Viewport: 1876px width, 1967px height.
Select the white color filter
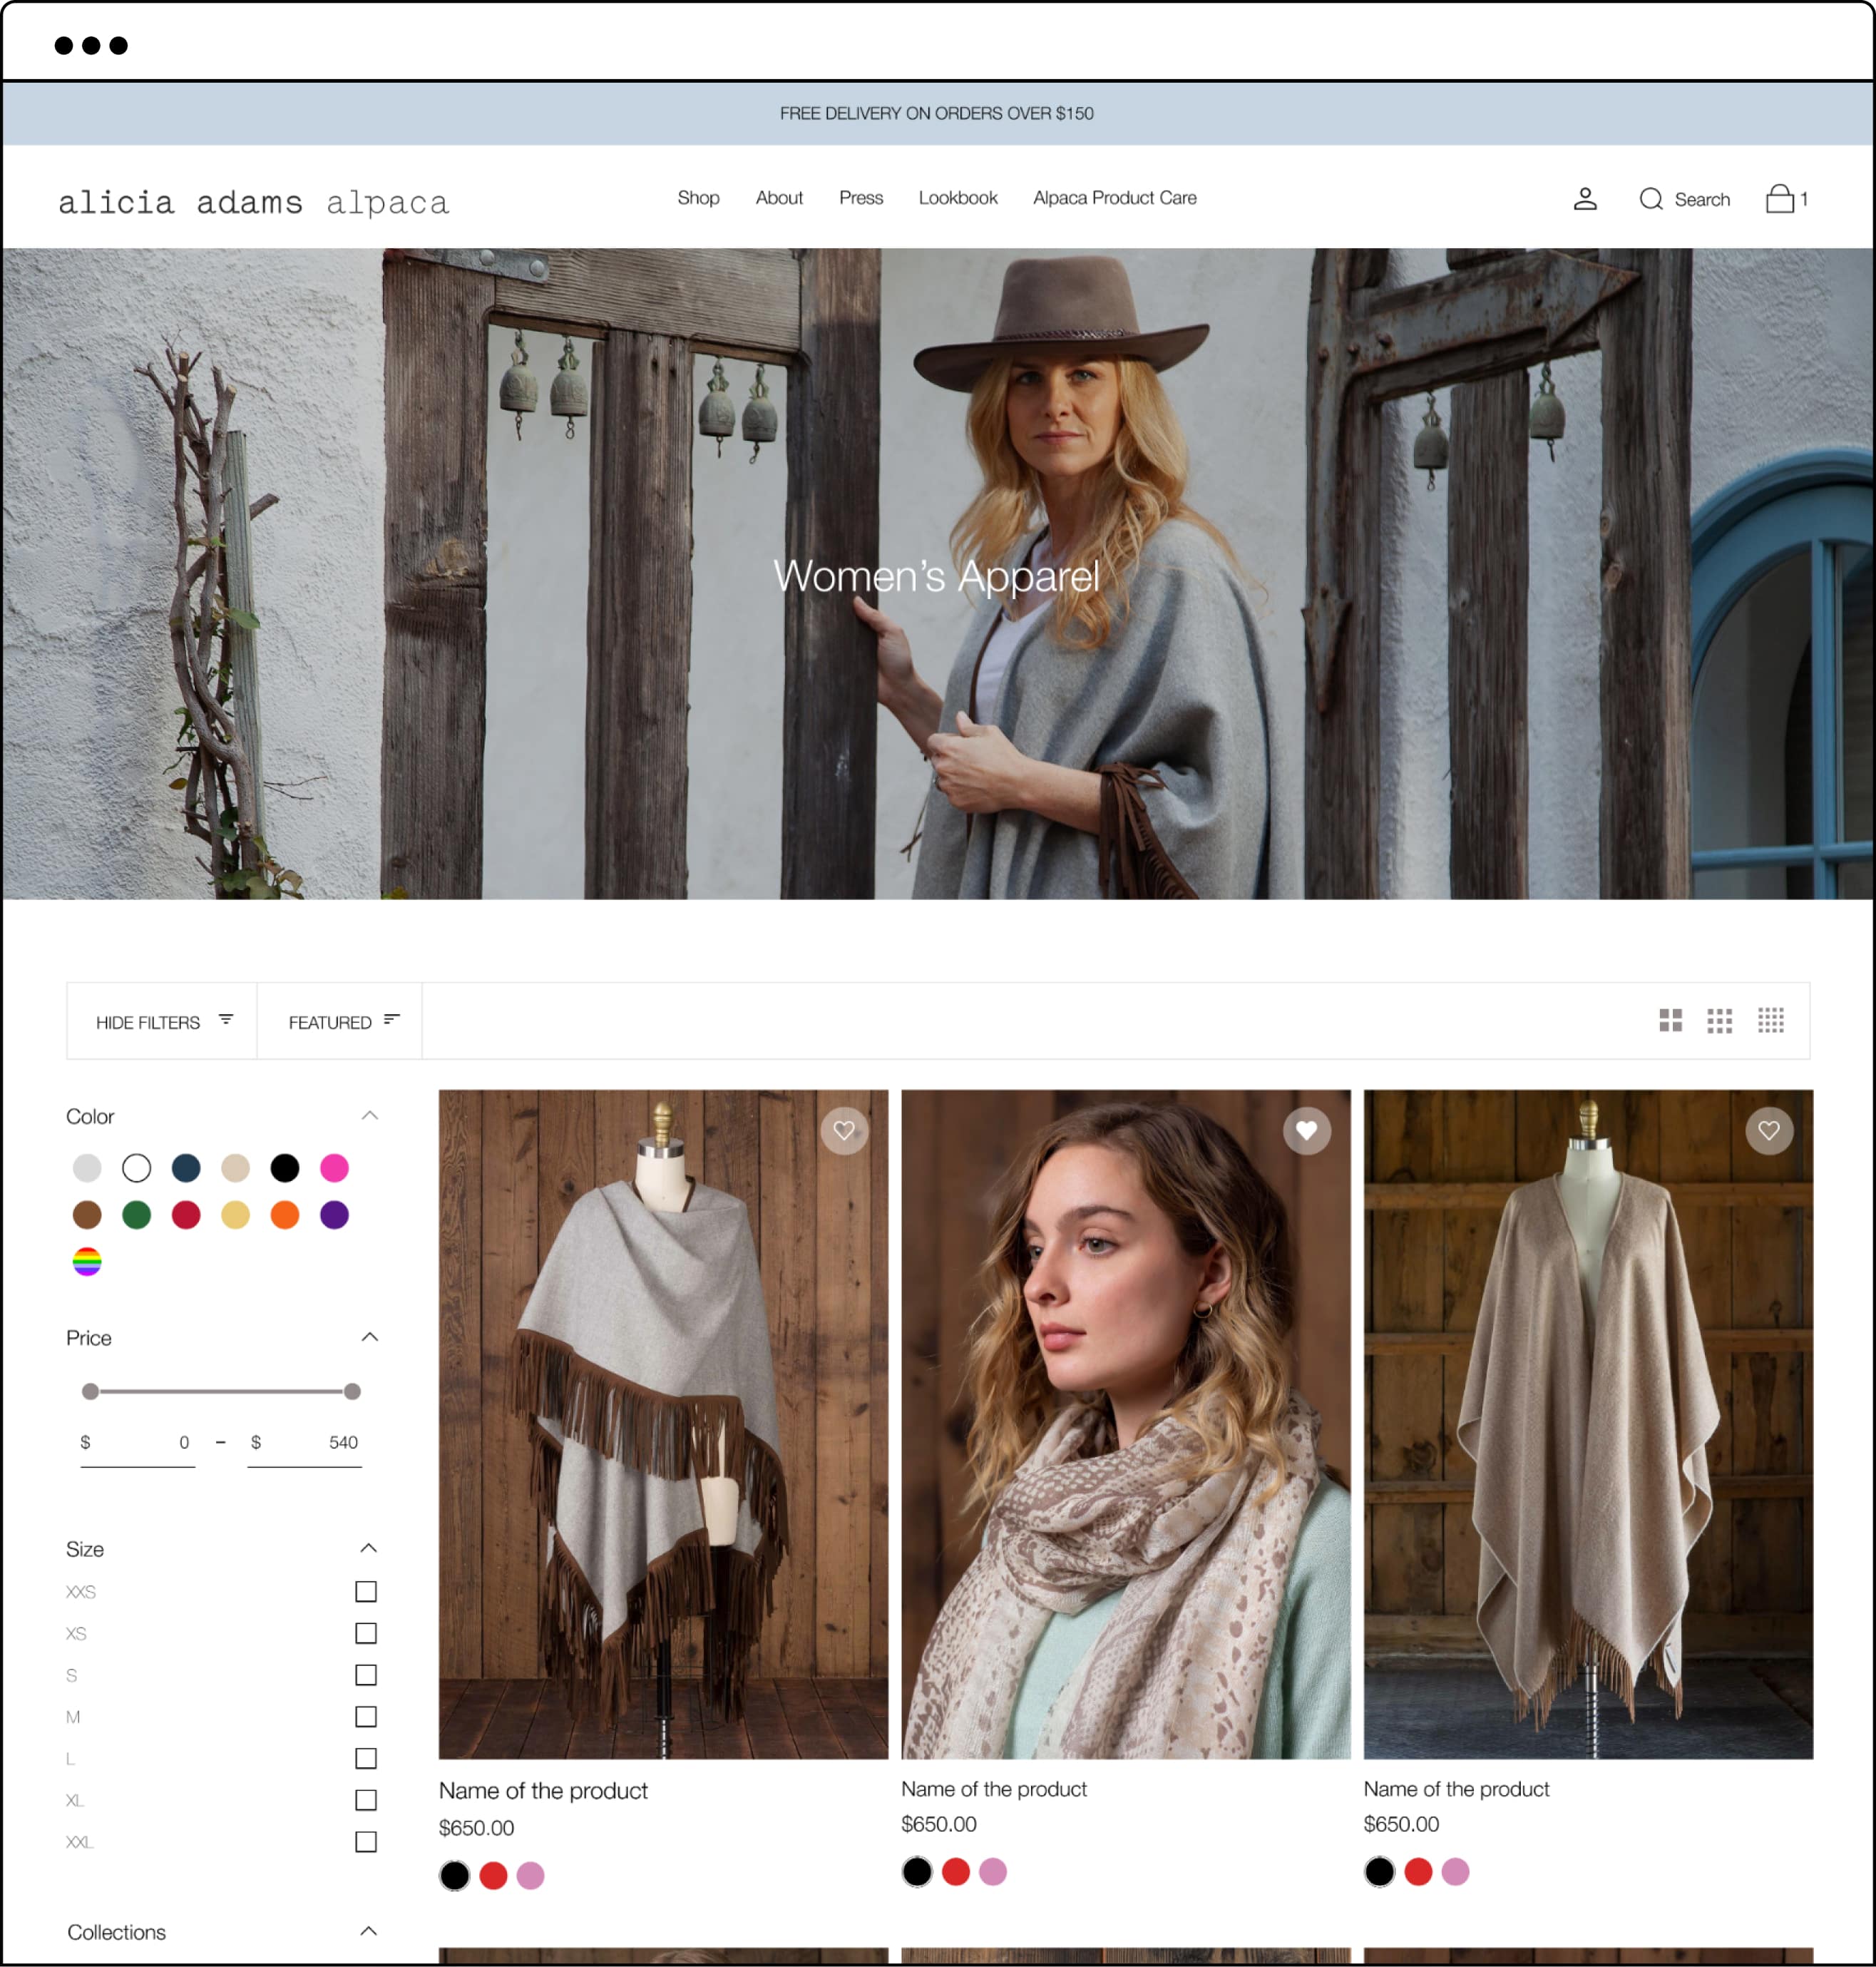[136, 1168]
